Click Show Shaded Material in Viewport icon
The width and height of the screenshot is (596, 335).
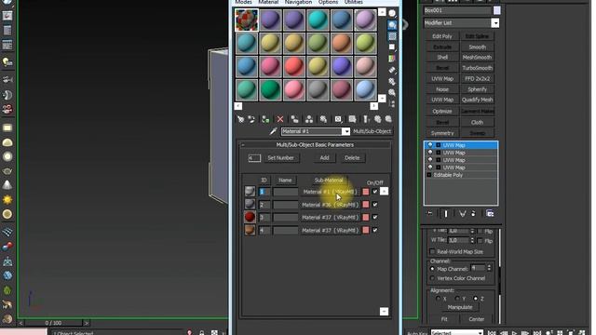click(x=352, y=119)
